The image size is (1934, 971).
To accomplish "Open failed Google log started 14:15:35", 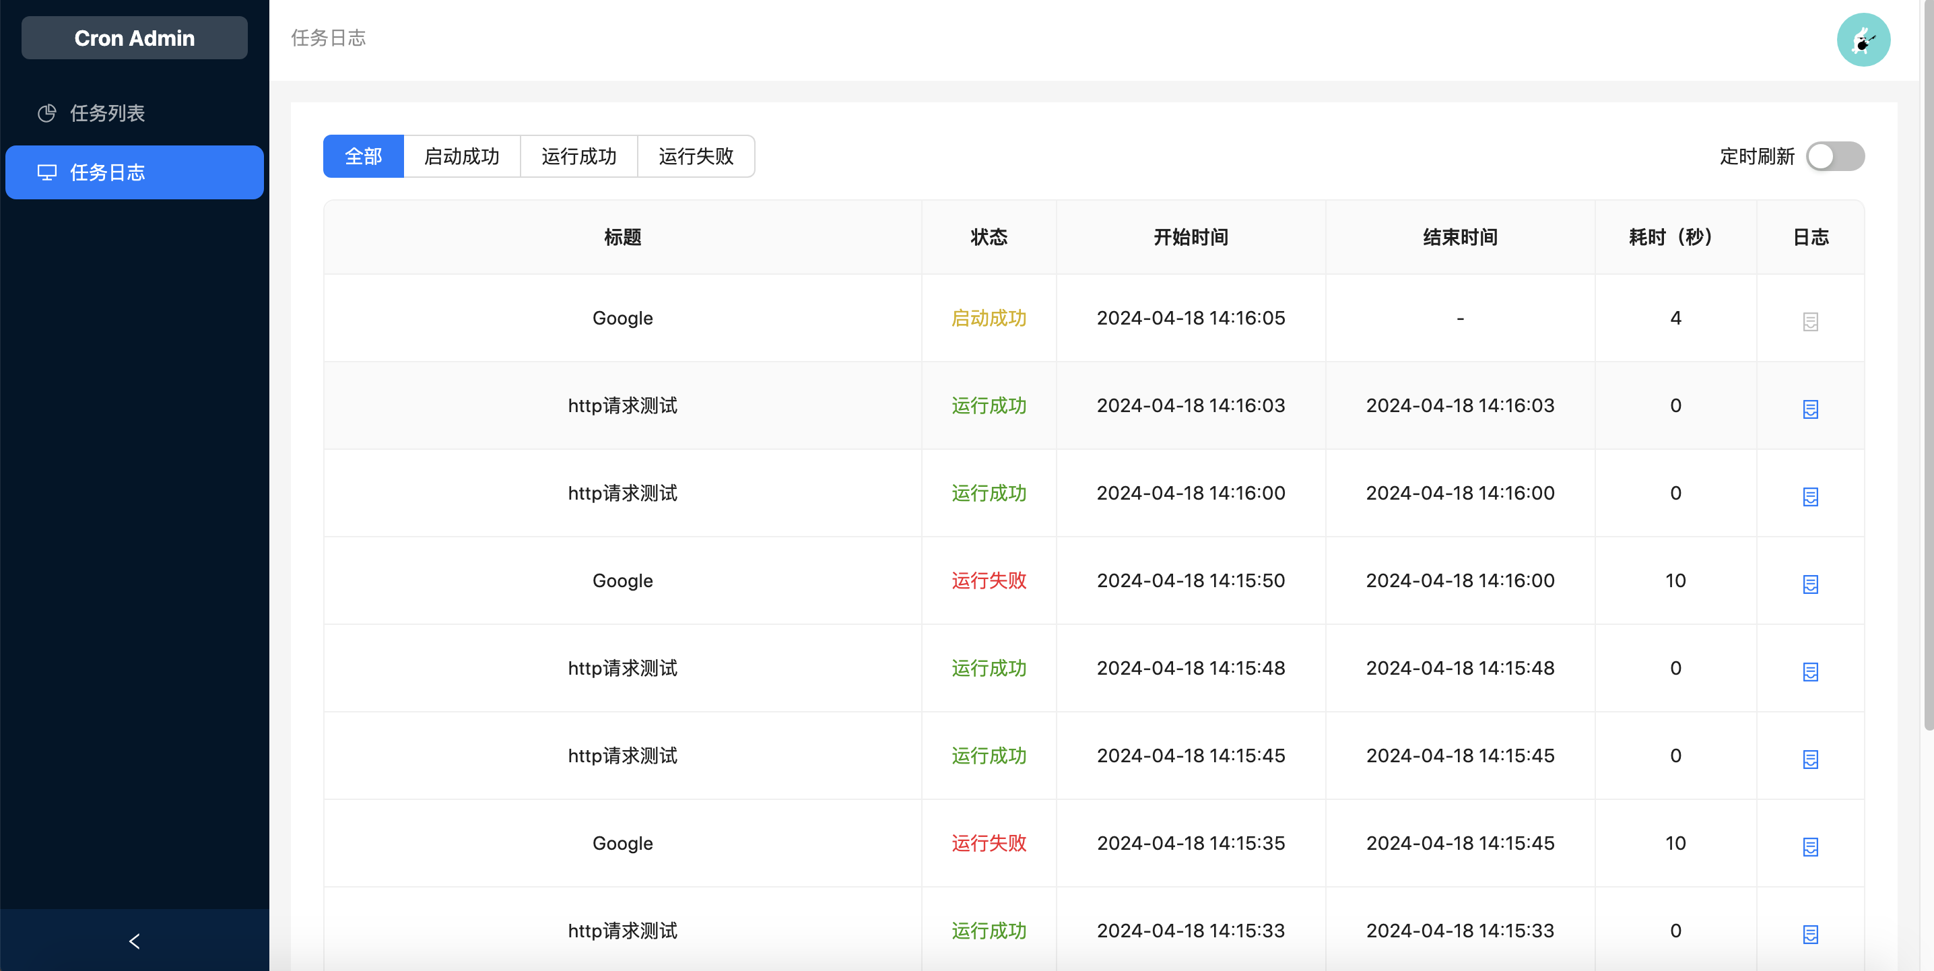I will click(1809, 846).
